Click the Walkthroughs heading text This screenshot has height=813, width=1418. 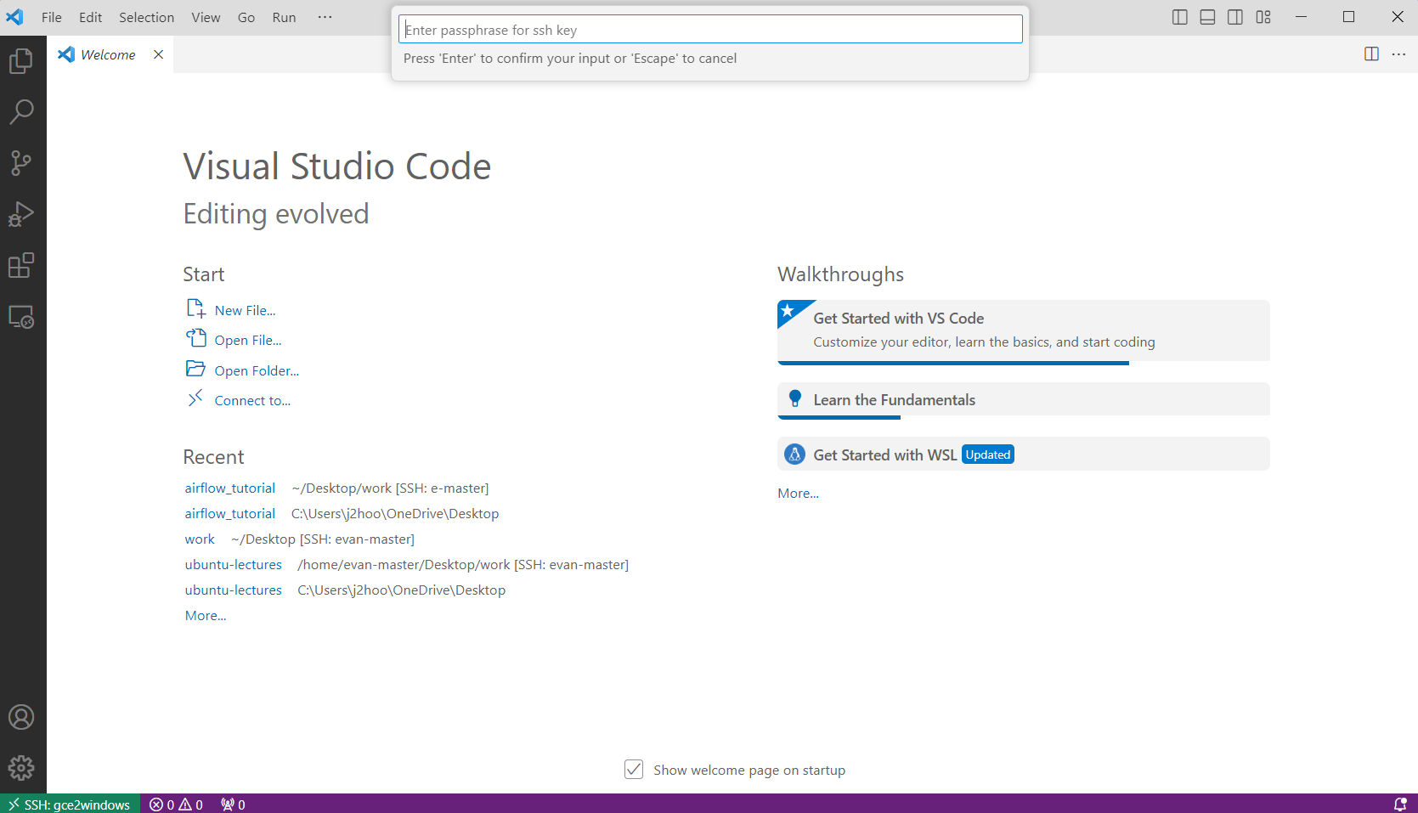(840, 274)
